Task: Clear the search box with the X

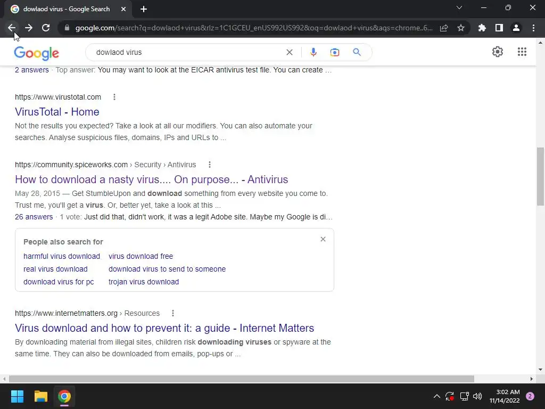Action: (289, 52)
